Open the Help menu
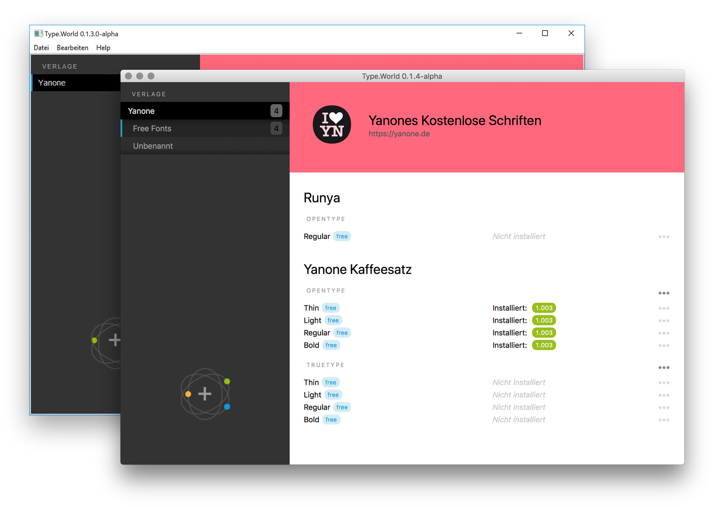Screen dimensions: 718x507 click(x=103, y=47)
